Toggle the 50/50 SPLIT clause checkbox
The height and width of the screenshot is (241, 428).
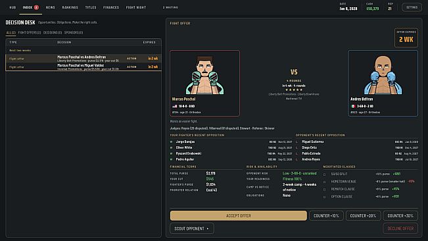tap(325, 174)
